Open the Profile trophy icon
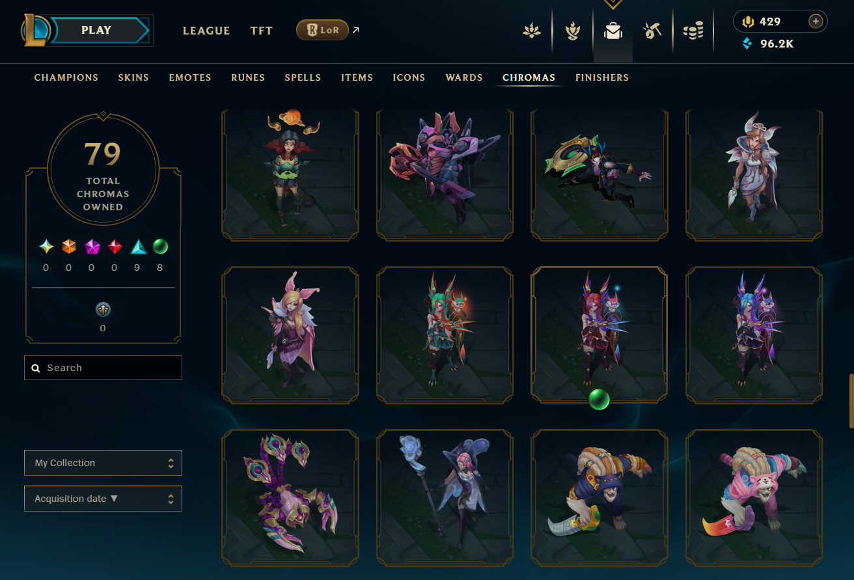Image resolution: width=854 pixels, height=580 pixels. pyautogui.click(x=573, y=31)
